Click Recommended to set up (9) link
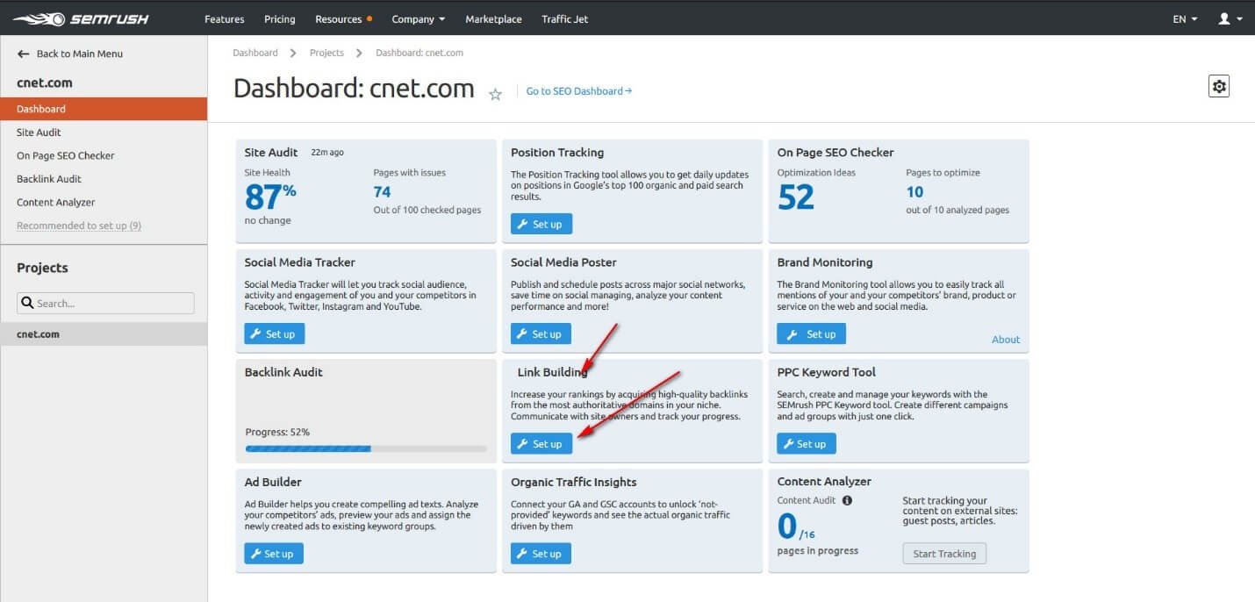This screenshot has height=602, width=1255. 79,226
